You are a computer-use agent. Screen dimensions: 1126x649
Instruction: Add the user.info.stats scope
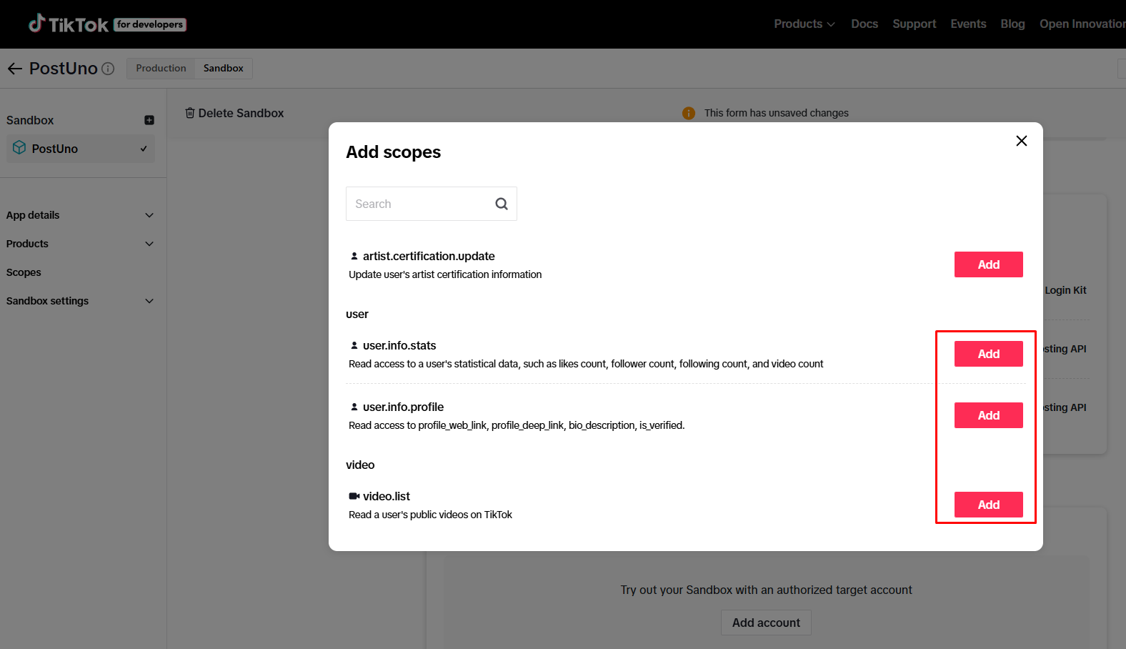988,354
